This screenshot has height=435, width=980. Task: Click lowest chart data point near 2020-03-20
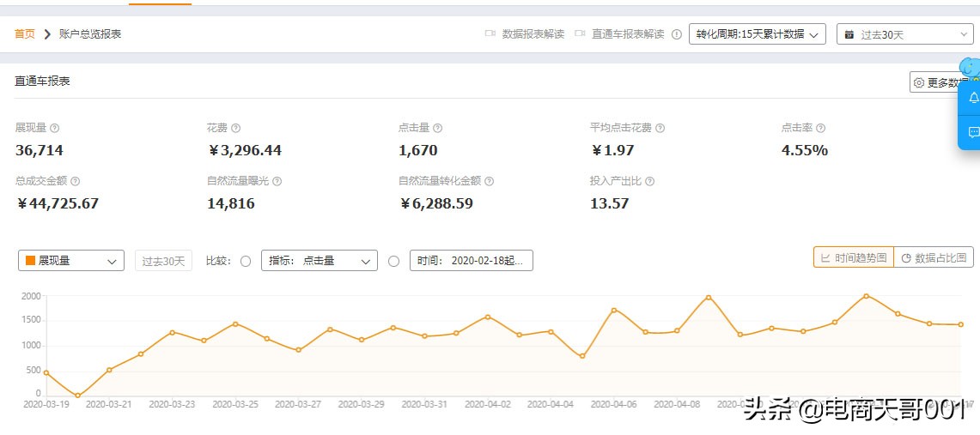tap(77, 396)
